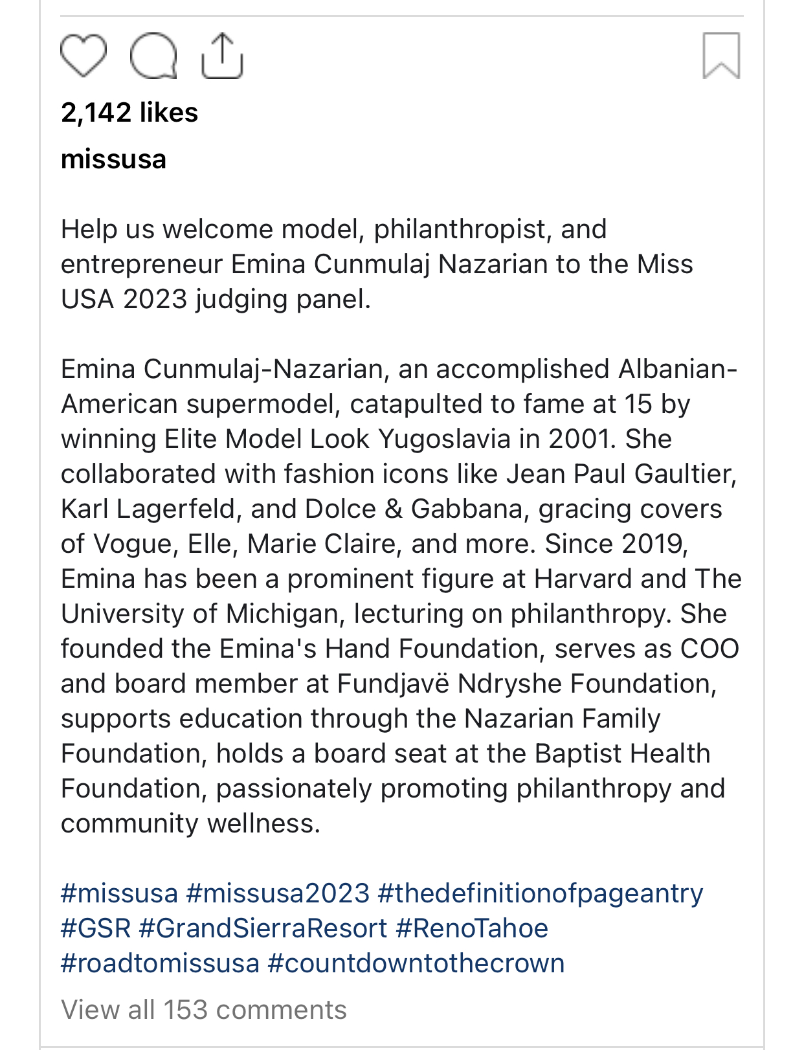Tap the caption's first paragraph about judging panel
Screen dimensions: 804x1050
tap(377, 264)
